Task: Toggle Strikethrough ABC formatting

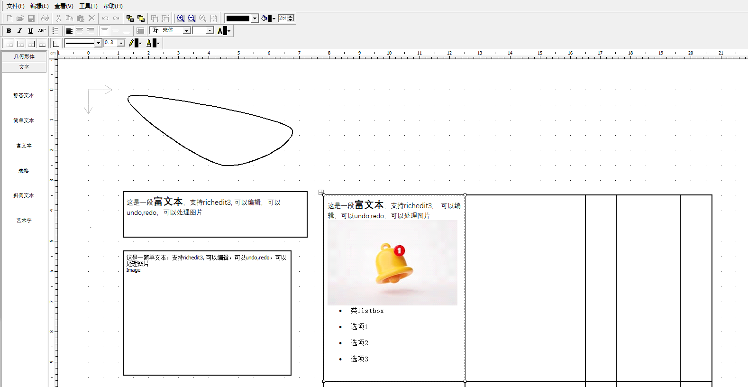Action: click(42, 31)
